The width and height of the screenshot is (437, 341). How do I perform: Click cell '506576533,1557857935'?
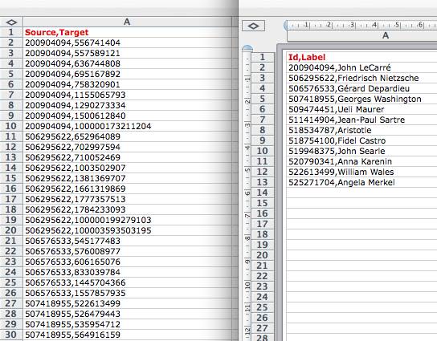(127, 293)
